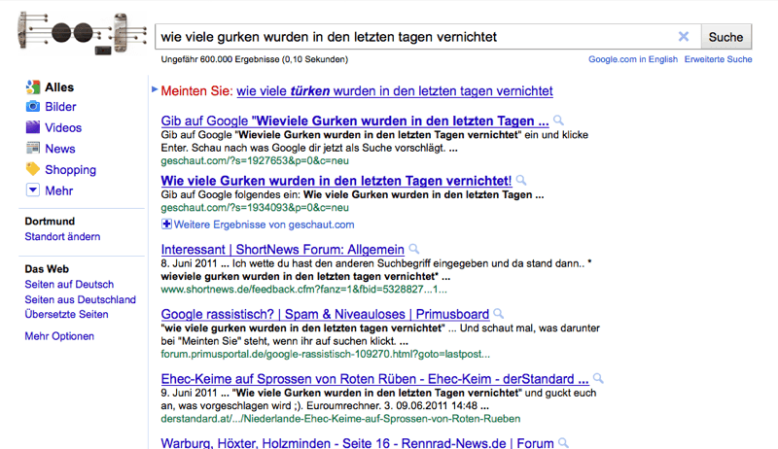Filter by Seiten aus Deutschland
This screenshot has width=778, height=449.
pos(81,300)
